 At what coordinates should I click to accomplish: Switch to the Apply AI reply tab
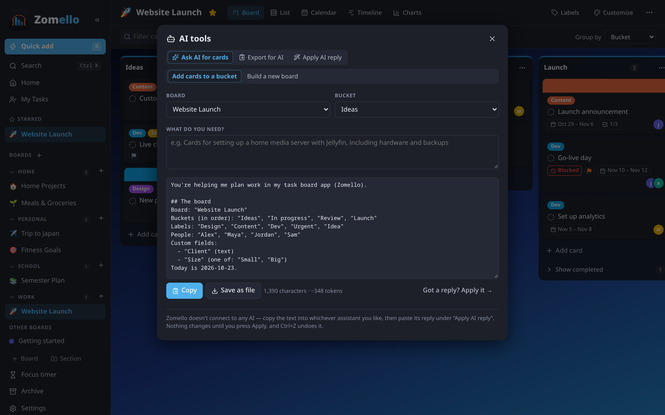pos(318,57)
